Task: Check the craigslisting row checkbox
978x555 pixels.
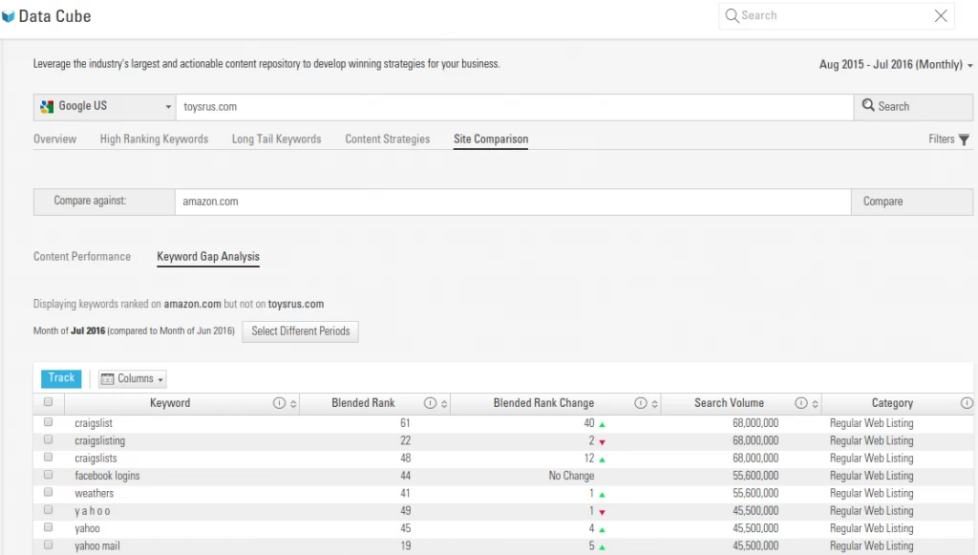Action: tap(48, 439)
